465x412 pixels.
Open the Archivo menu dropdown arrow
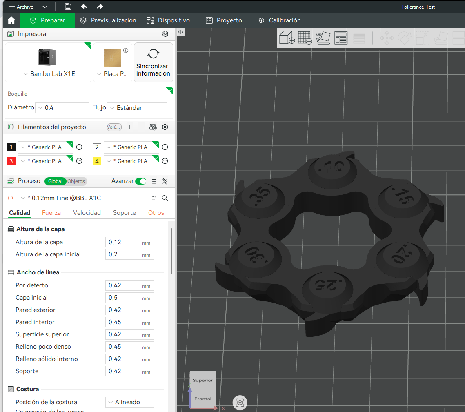pyautogui.click(x=45, y=7)
